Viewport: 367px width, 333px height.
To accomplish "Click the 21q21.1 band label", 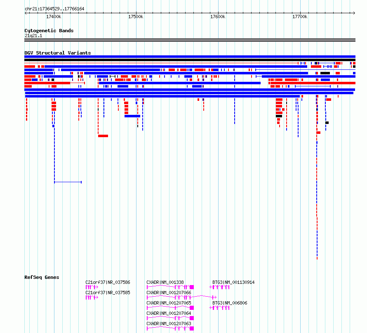I will coord(33,36).
